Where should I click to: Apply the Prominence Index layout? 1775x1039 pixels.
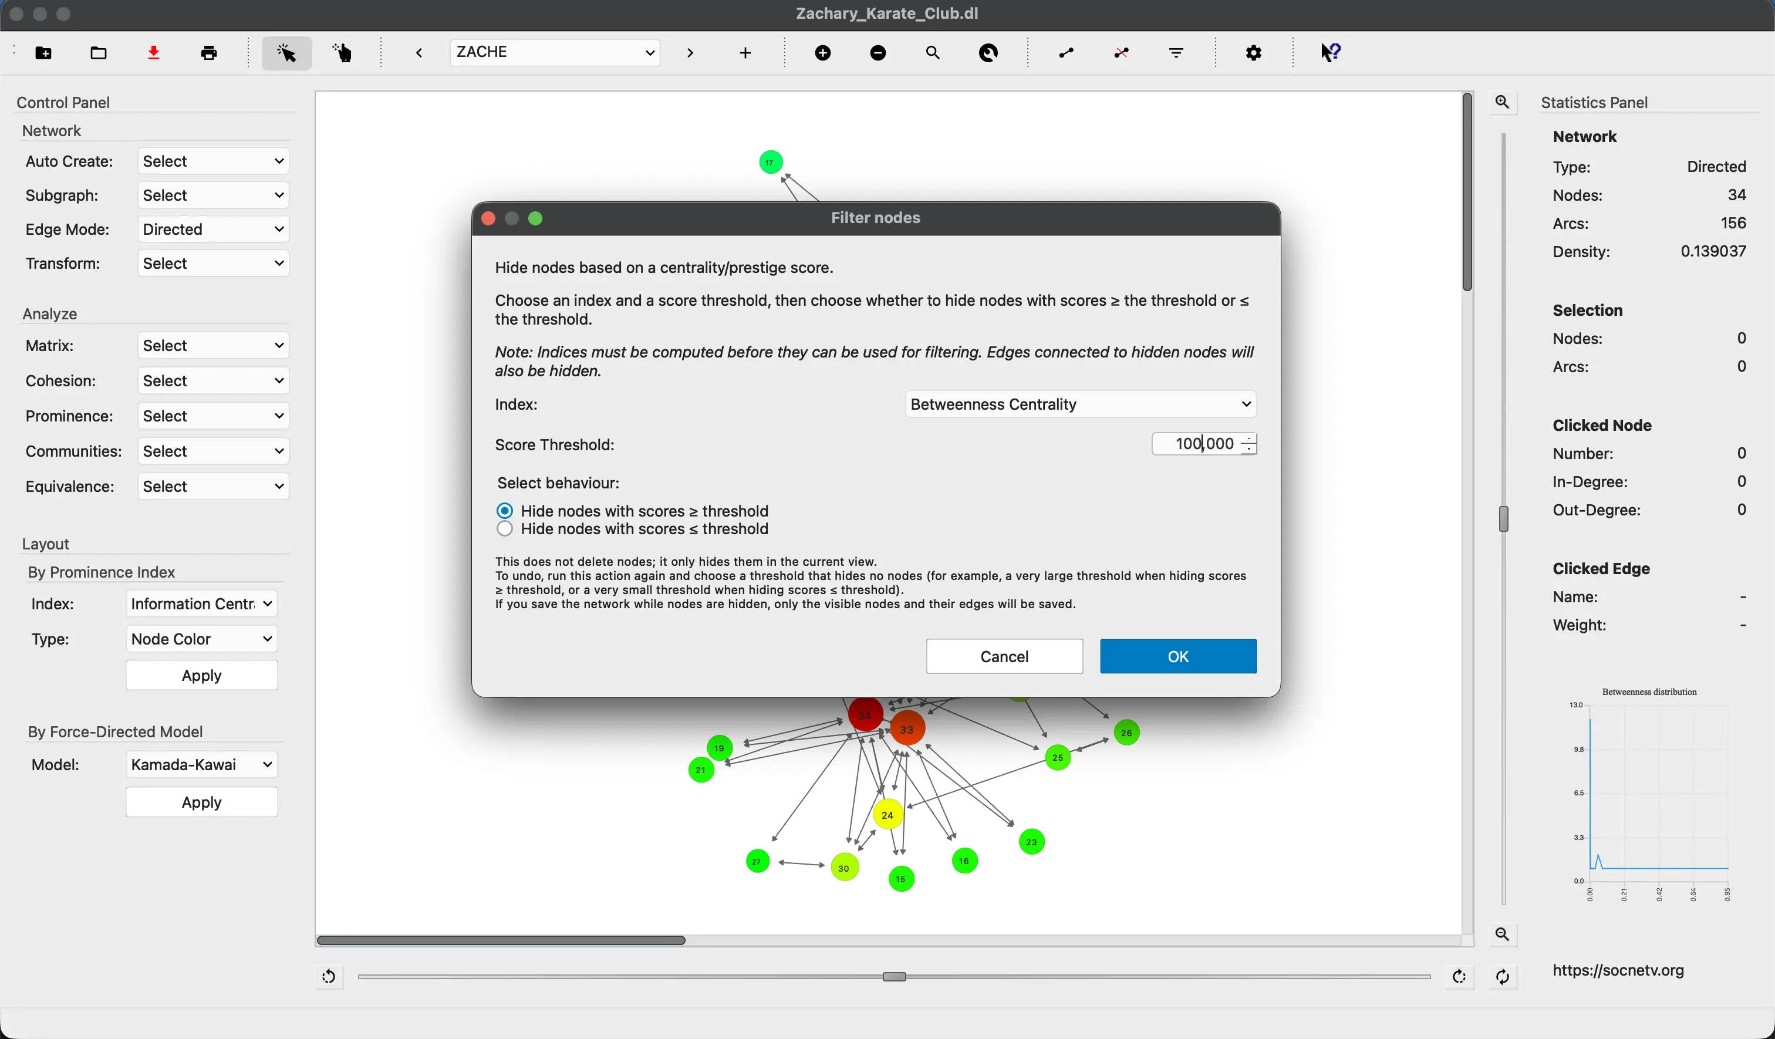click(x=201, y=675)
